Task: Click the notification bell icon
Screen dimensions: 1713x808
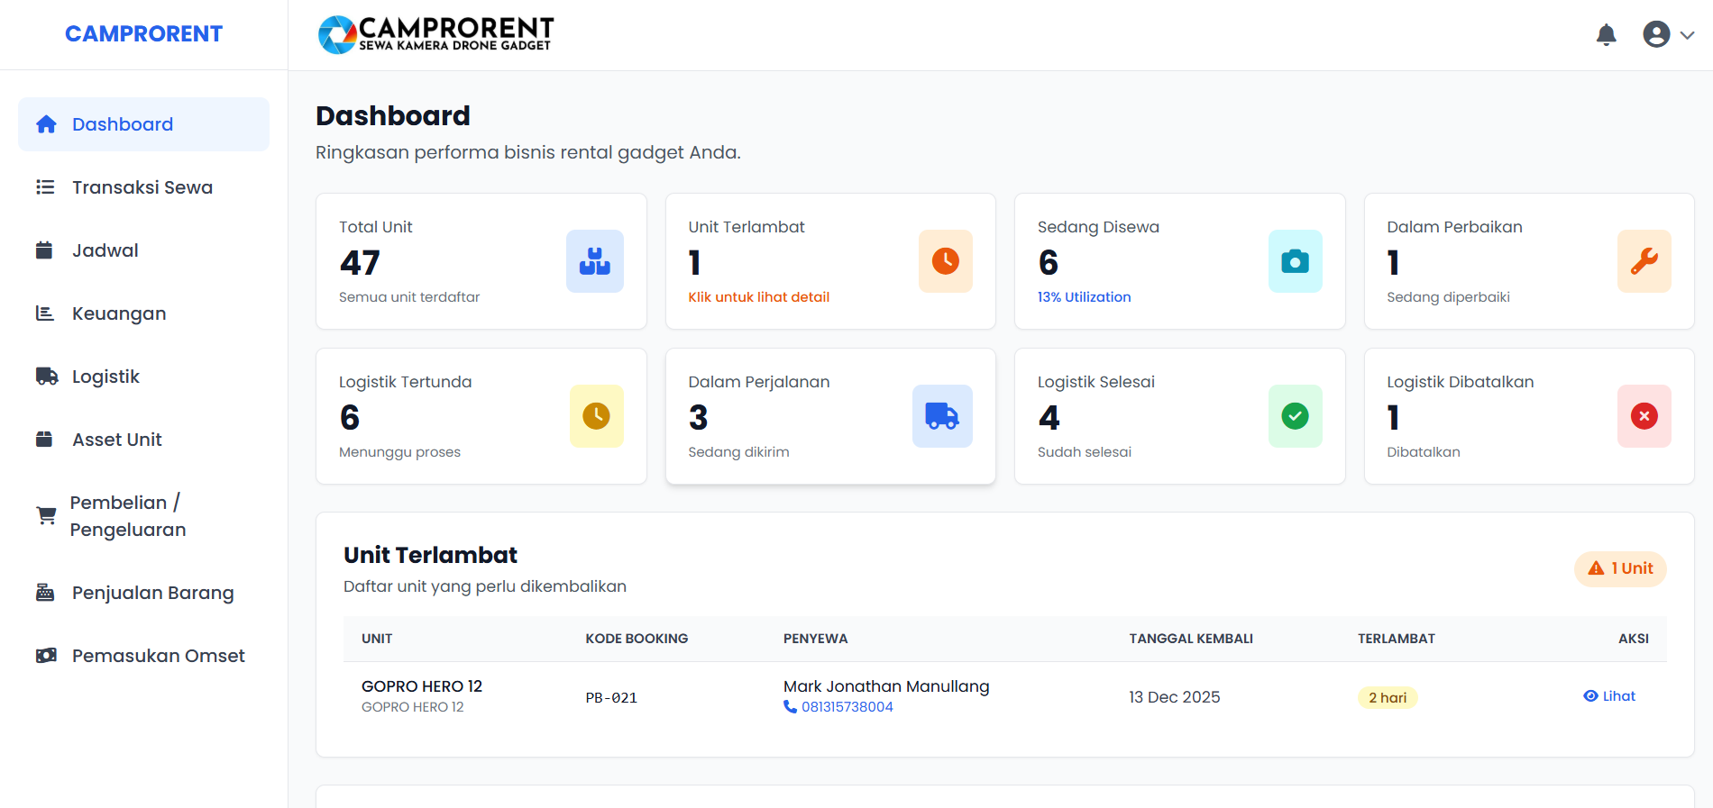Action: (x=1606, y=35)
